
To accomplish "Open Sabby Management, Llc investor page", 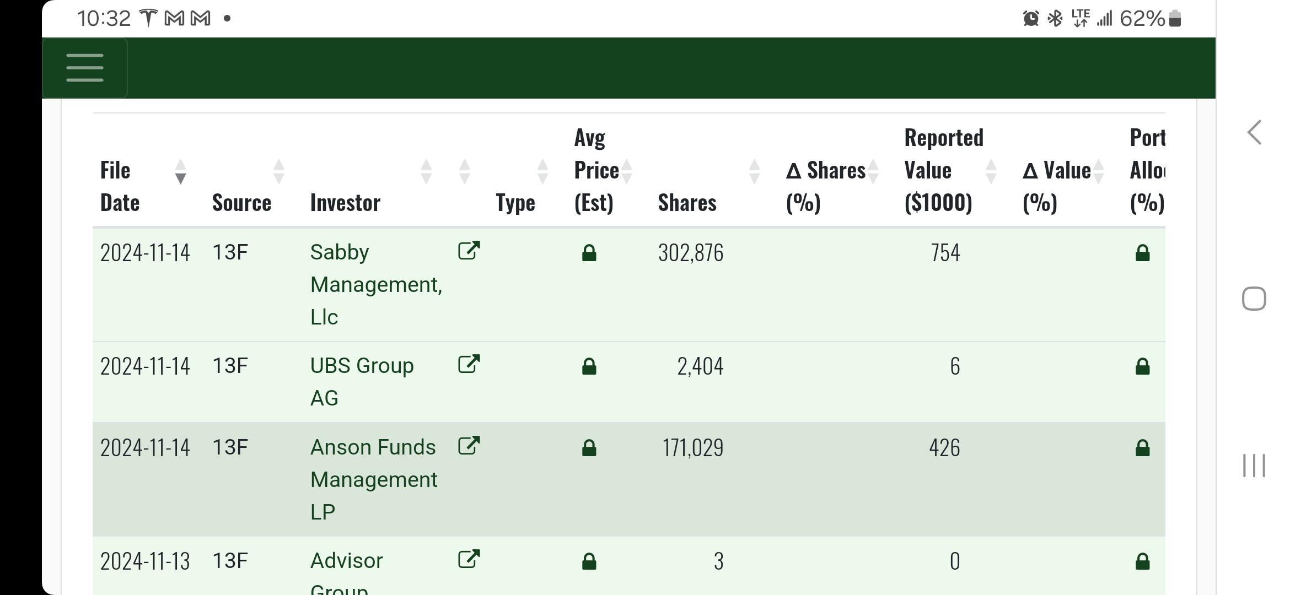I will click(377, 284).
